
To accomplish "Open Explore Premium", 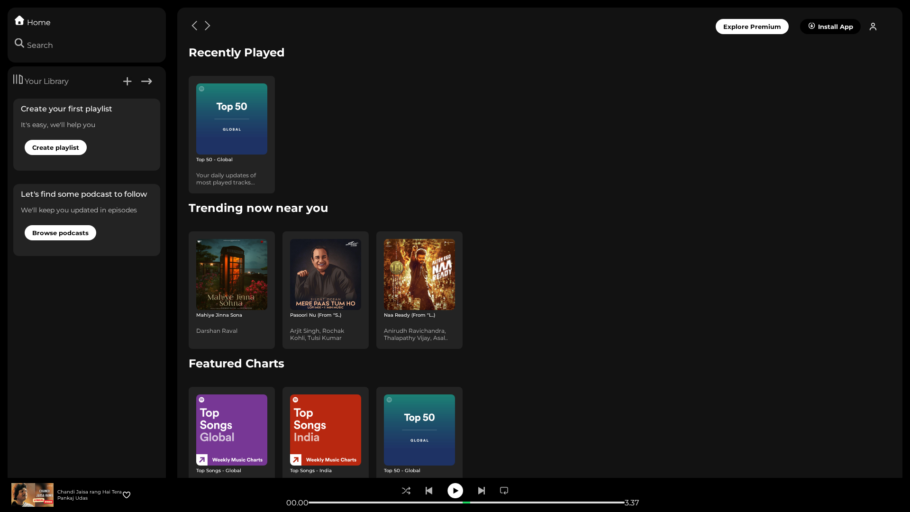I will pyautogui.click(x=752, y=27).
